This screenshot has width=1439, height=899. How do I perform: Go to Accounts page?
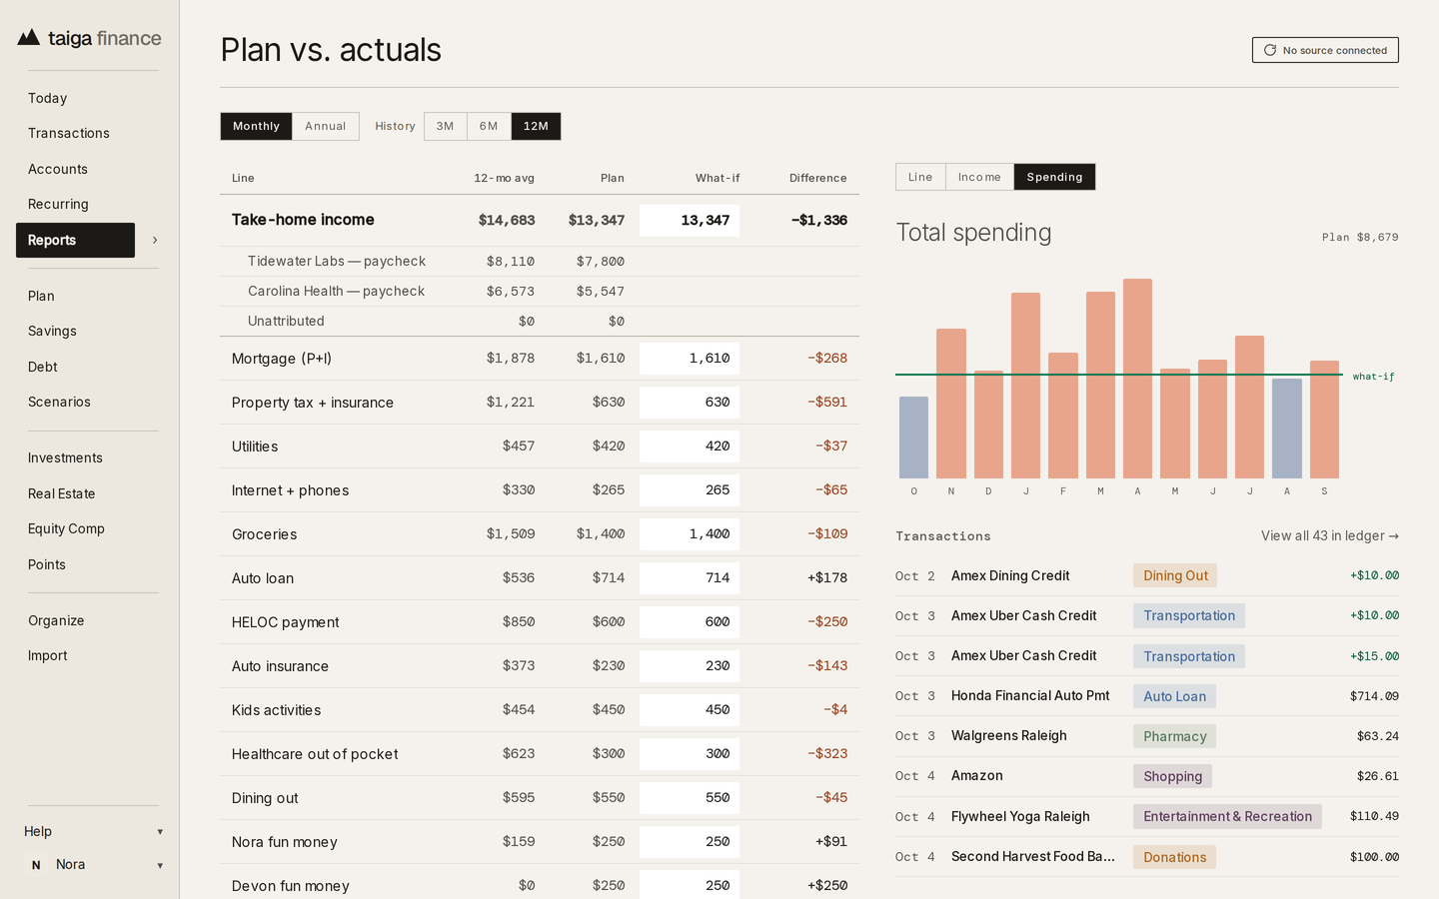(x=58, y=169)
